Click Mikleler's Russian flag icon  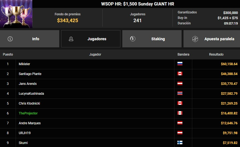click(180, 64)
